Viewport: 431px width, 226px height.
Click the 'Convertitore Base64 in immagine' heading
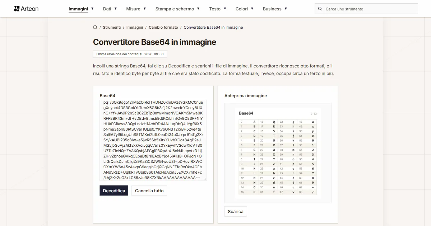point(154,42)
